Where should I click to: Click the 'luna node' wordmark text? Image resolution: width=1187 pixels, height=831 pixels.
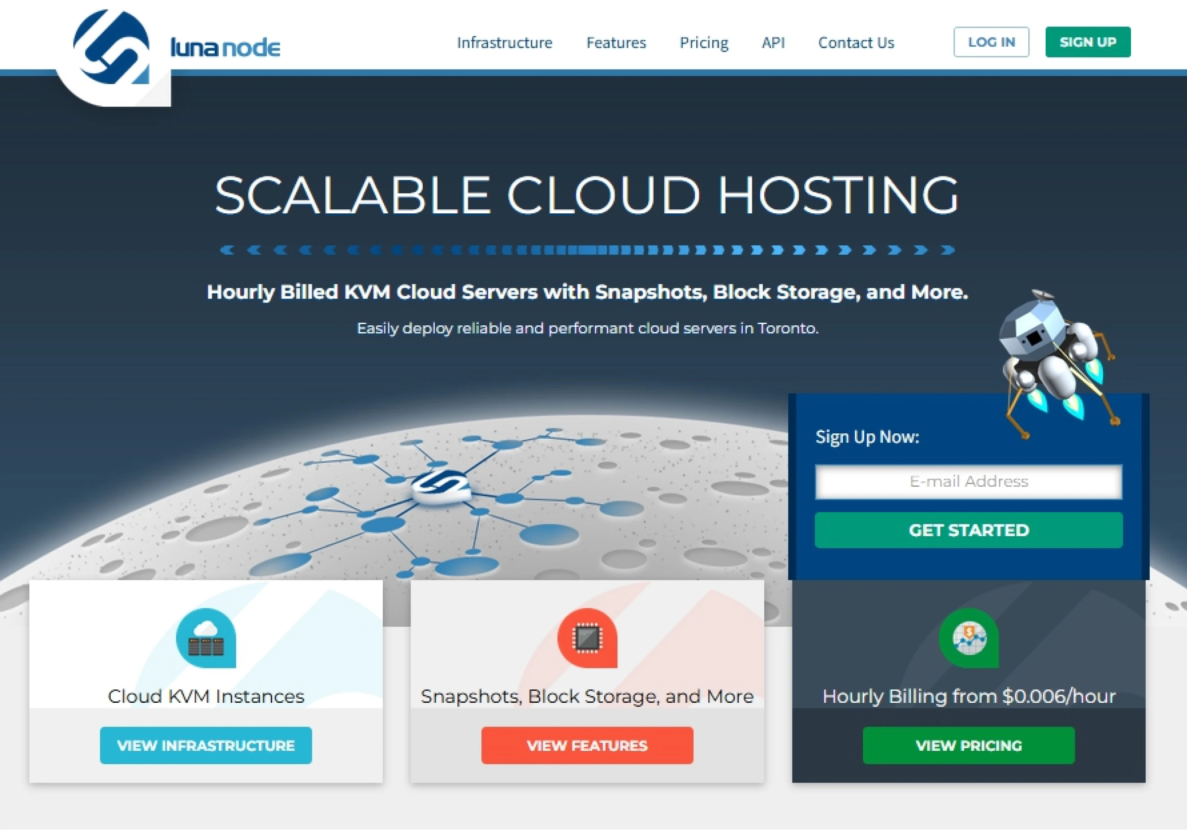point(225,48)
